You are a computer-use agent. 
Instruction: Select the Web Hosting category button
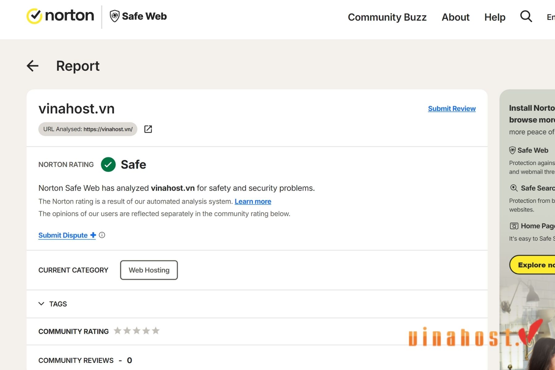point(149,270)
